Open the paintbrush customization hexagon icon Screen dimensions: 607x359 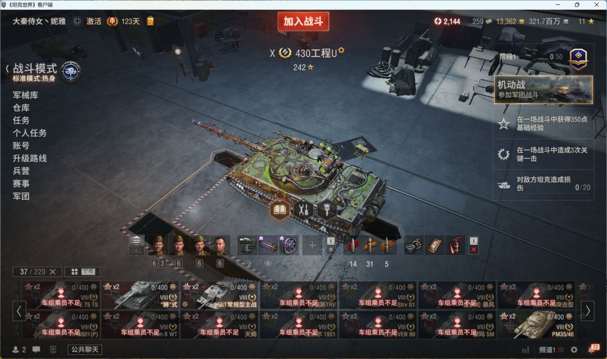point(327,210)
